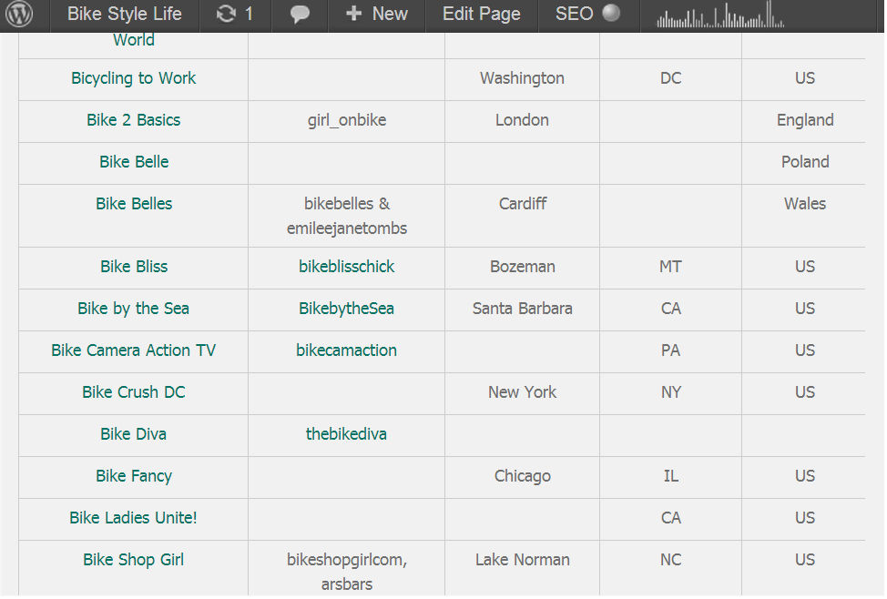The width and height of the screenshot is (887, 599).
Task: Click the plus New content menu
Action: [x=377, y=15]
